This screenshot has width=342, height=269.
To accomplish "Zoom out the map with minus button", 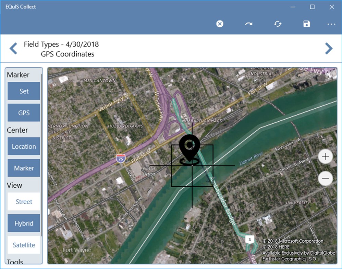I will tap(325, 178).
